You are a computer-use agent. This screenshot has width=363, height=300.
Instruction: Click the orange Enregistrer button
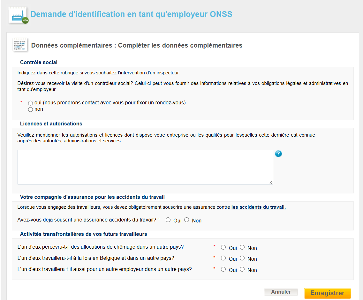tap(327, 293)
